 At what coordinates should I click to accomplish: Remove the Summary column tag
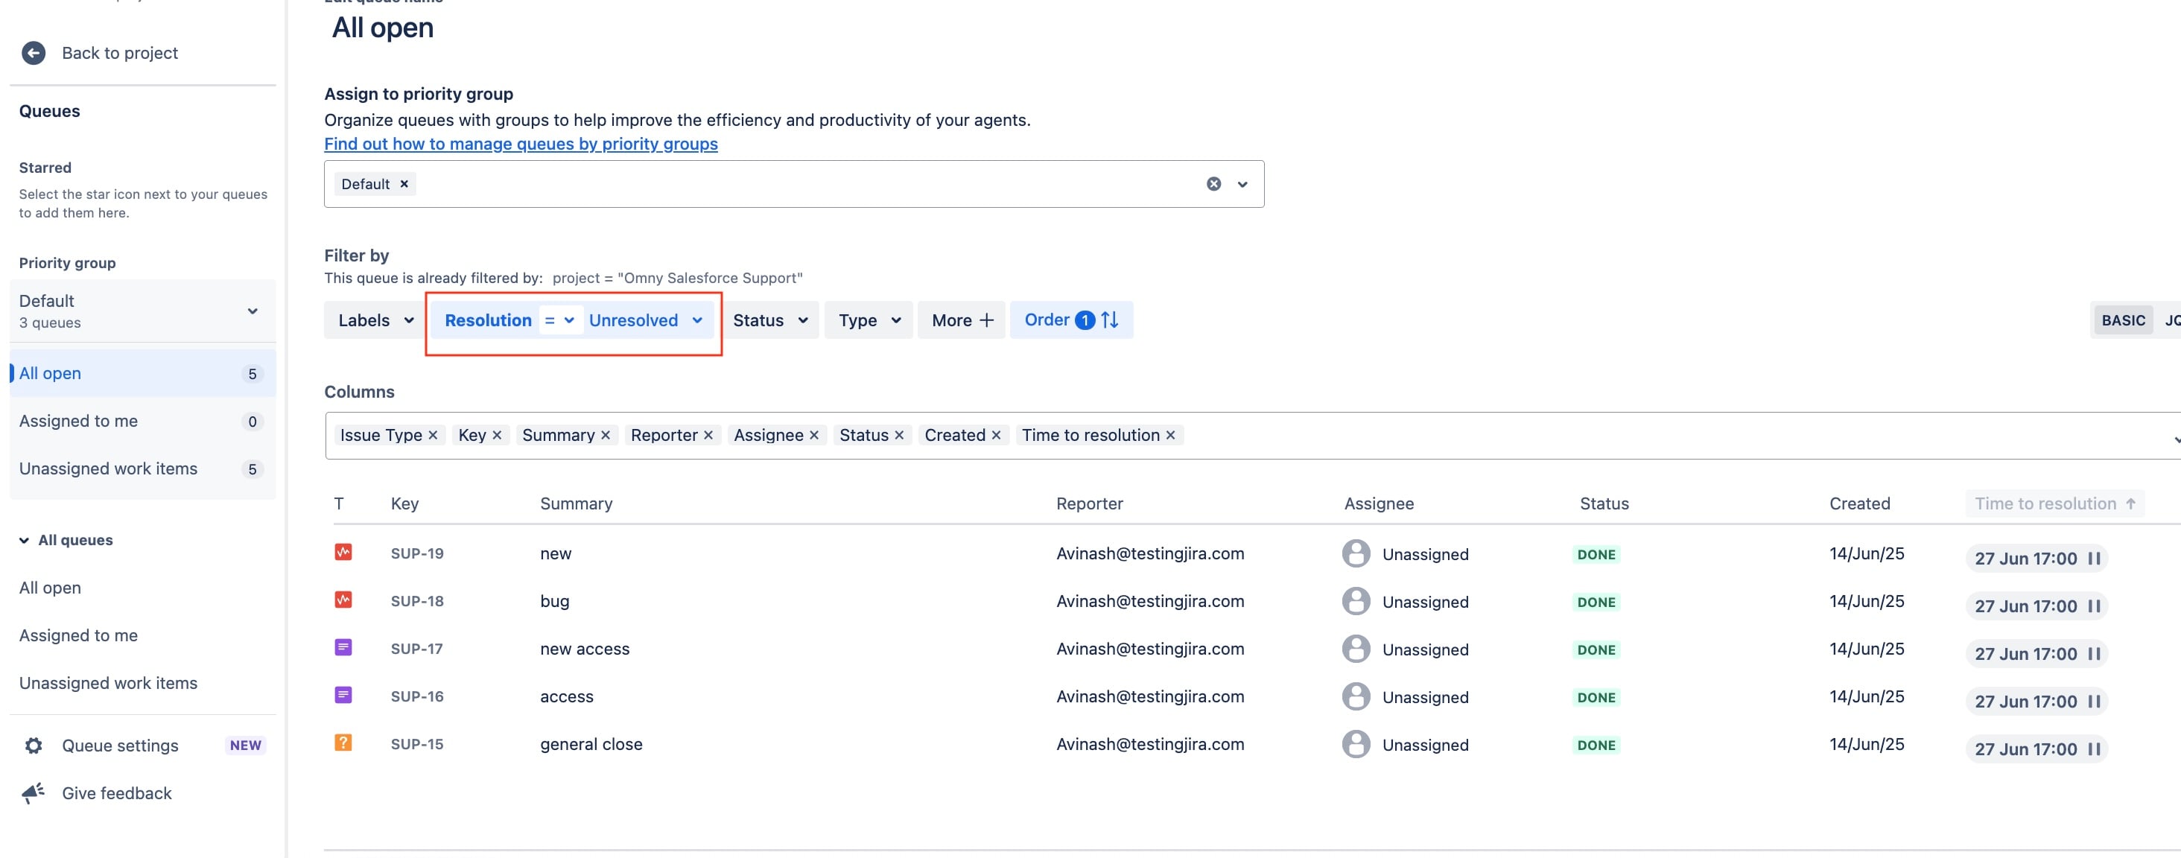tap(606, 435)
